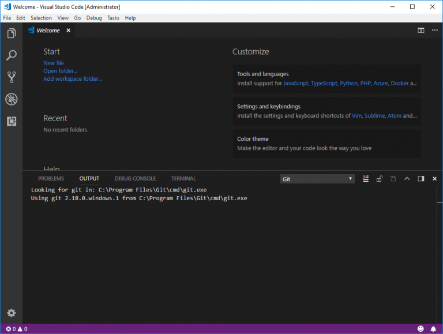
Task: Click the notifications bell in status bar
Action: point(433,329)
